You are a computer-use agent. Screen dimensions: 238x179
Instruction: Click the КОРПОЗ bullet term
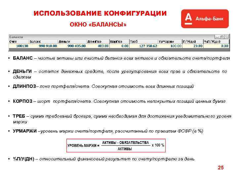click(22, 101)
